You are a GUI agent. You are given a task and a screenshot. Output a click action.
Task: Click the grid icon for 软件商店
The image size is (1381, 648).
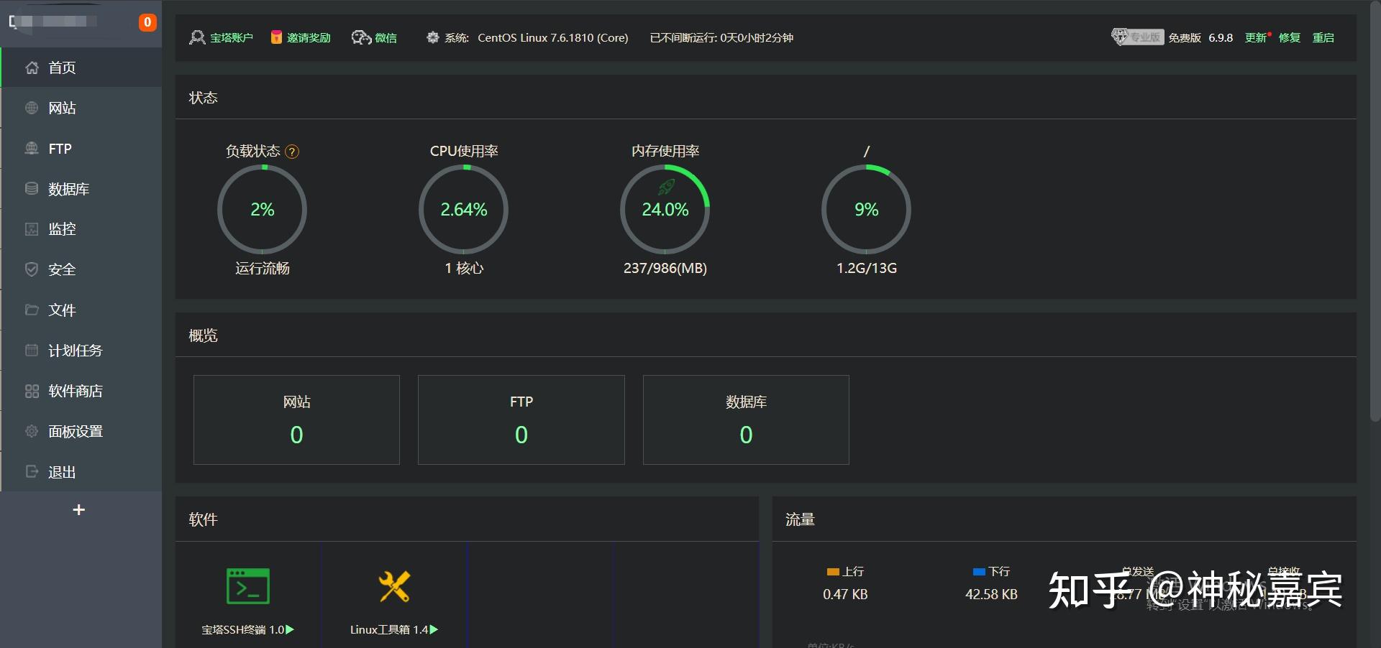point(32,391)
